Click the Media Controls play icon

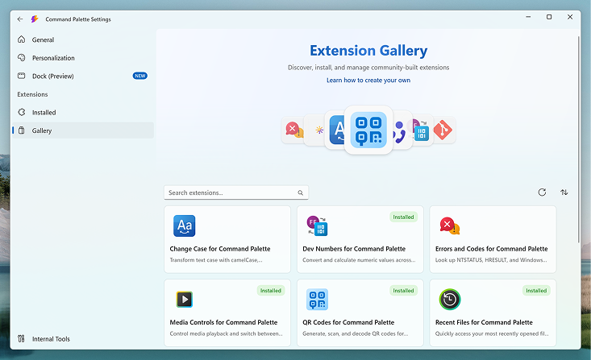pos(185,300)
